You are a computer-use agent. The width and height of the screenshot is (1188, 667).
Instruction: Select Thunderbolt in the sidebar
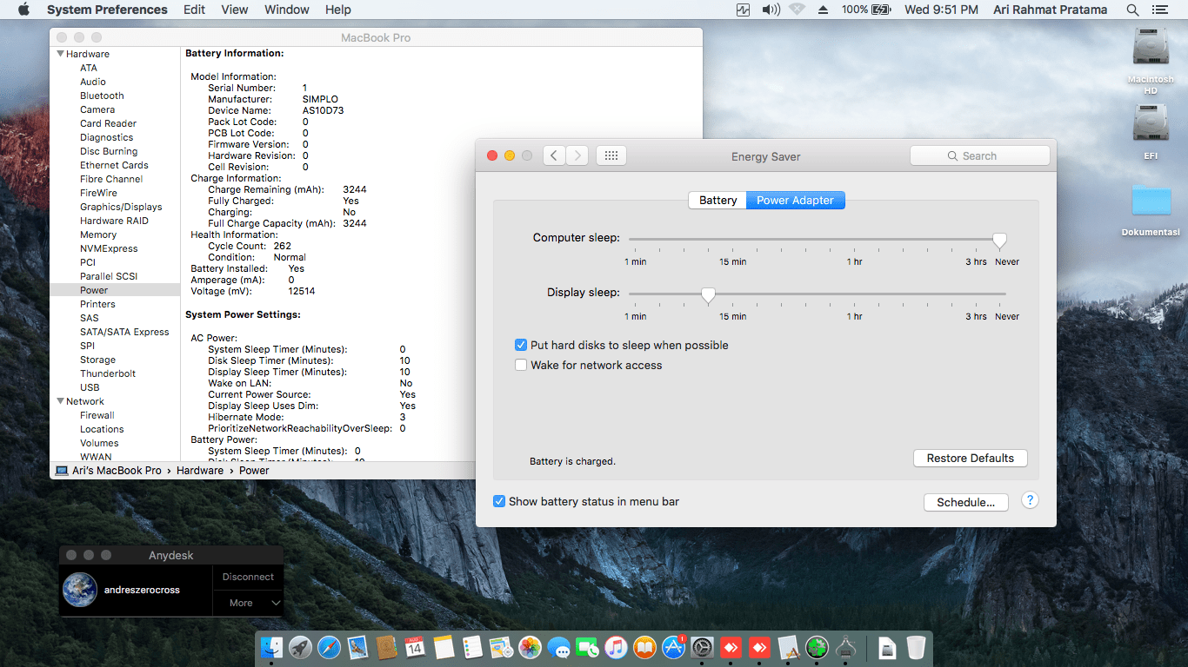tap(108, 373)
